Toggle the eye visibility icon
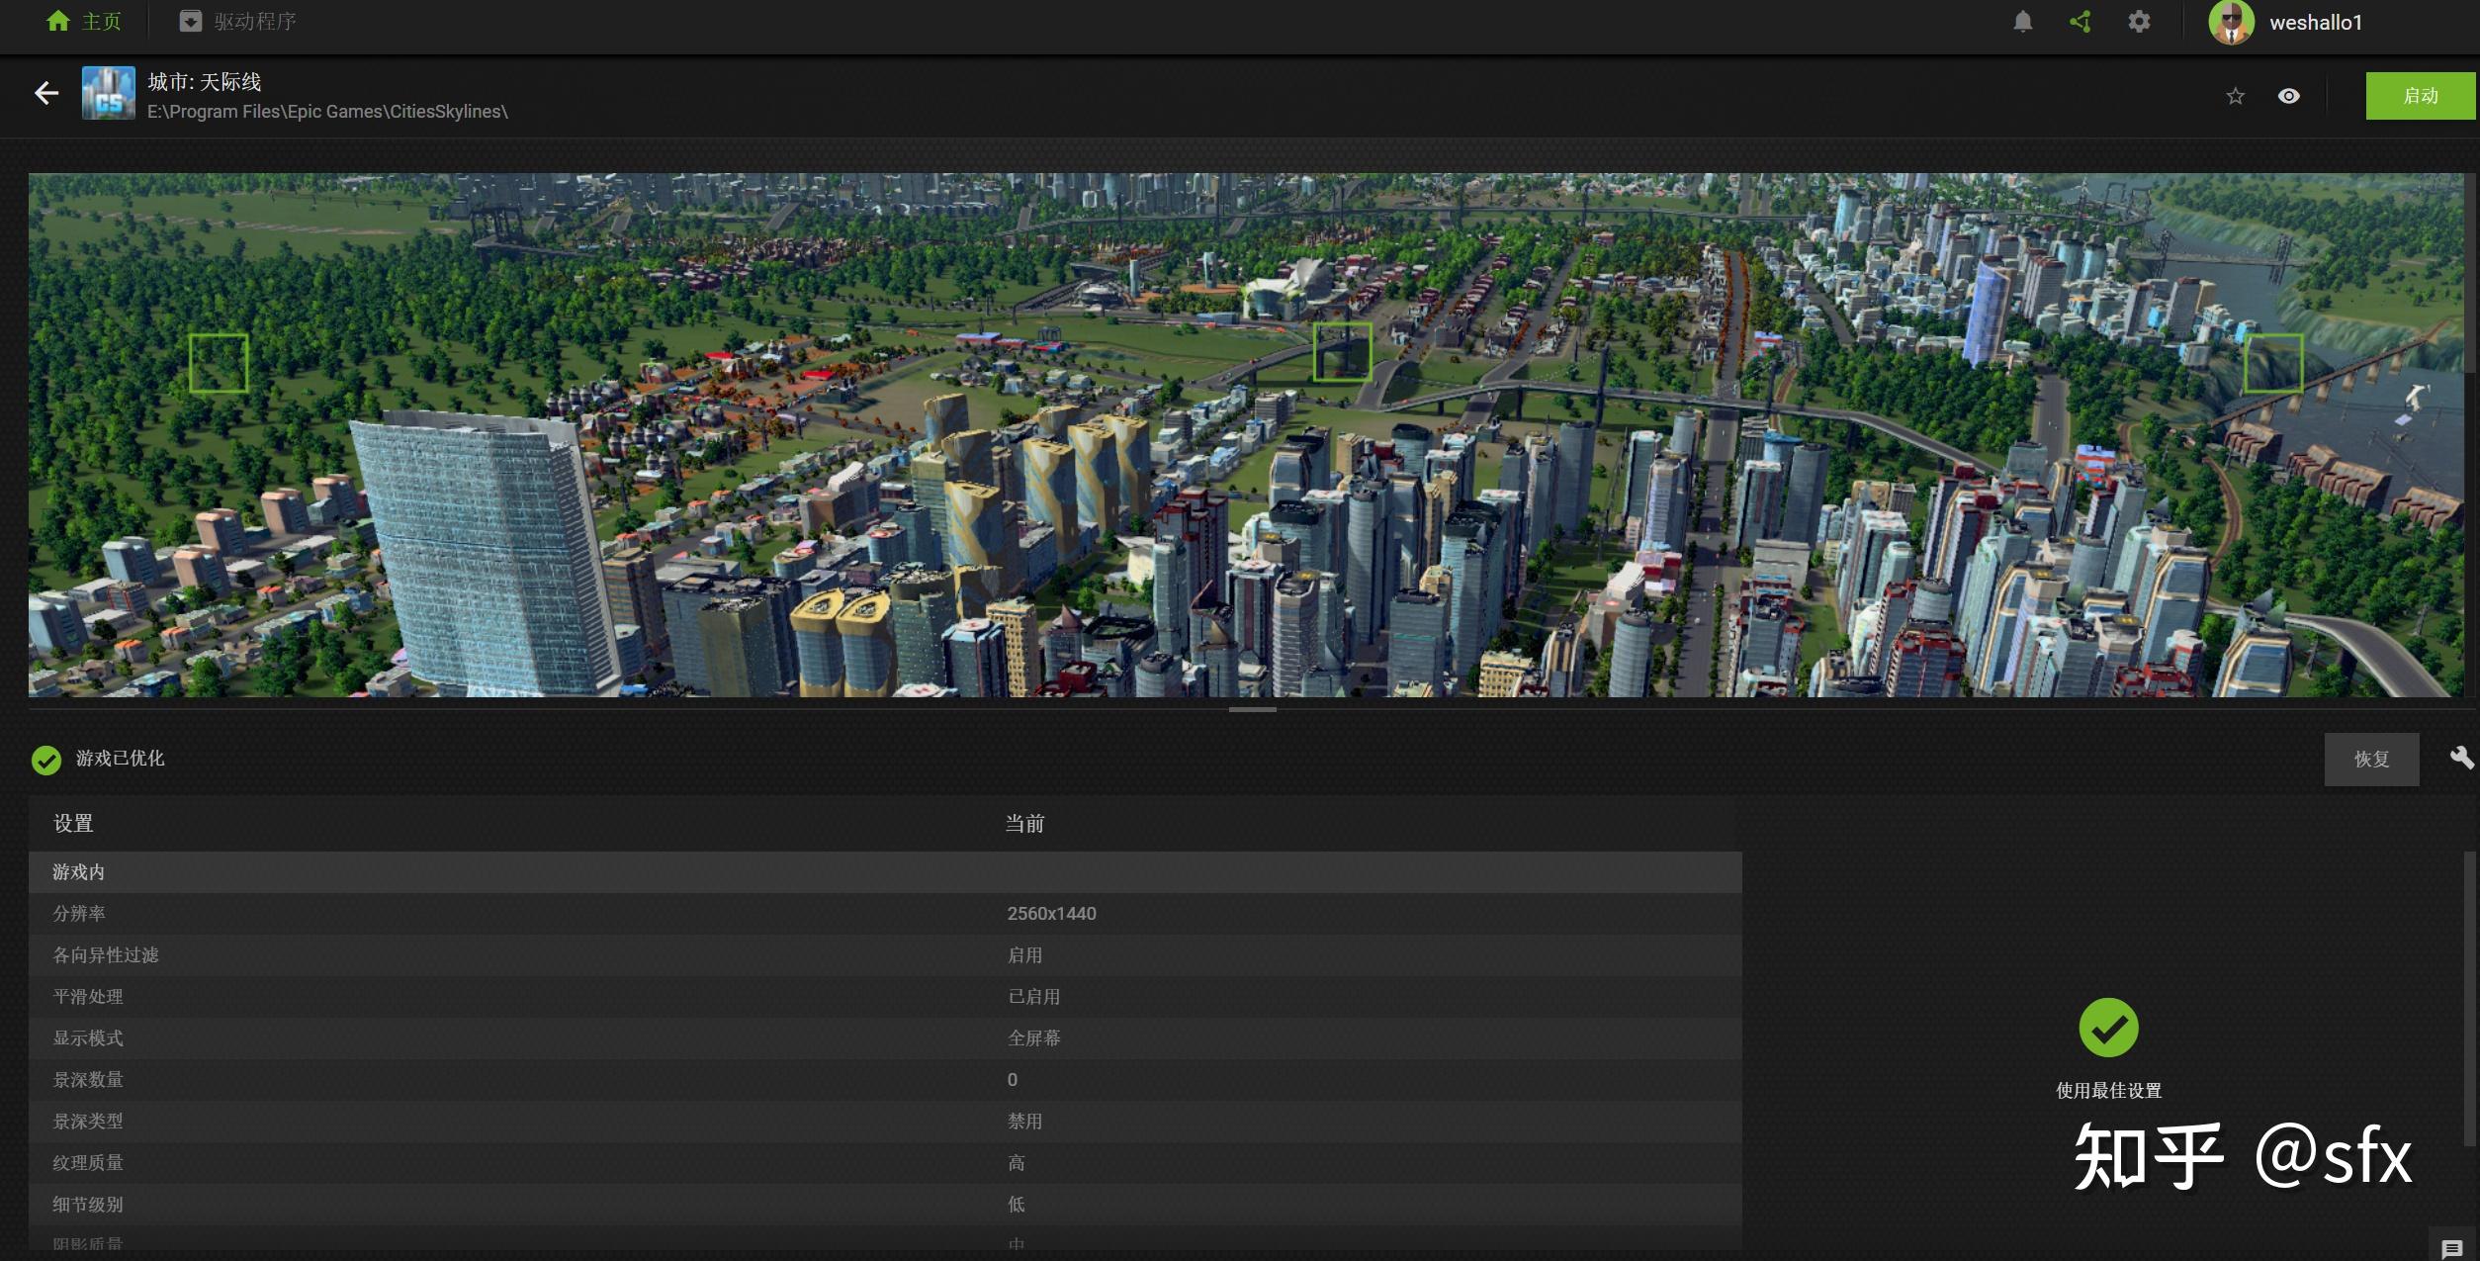This screenshot has height=1261, width=2480. [2288, 96]
